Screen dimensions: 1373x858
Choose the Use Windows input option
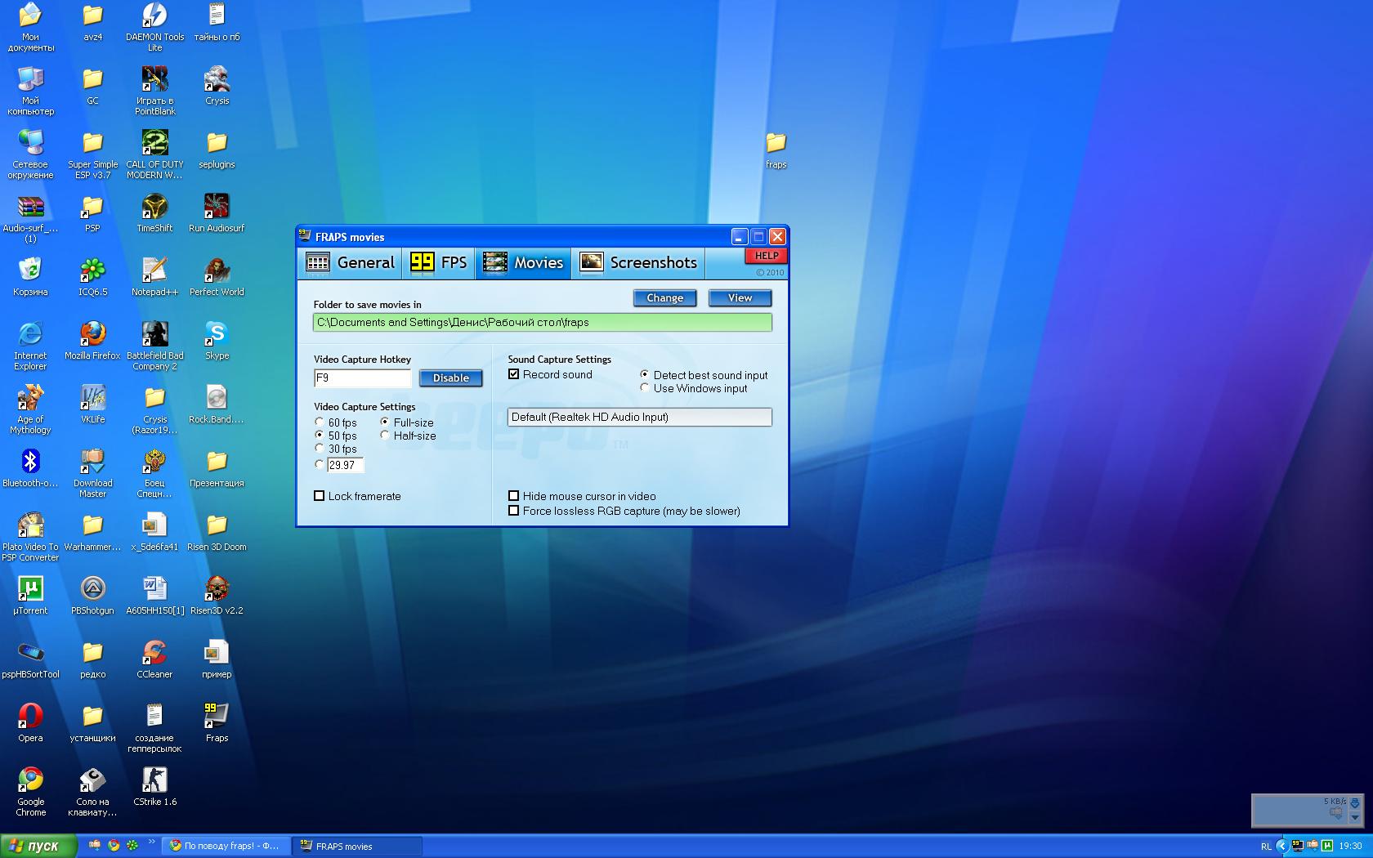pyautogui.click(x=645, y=388)
